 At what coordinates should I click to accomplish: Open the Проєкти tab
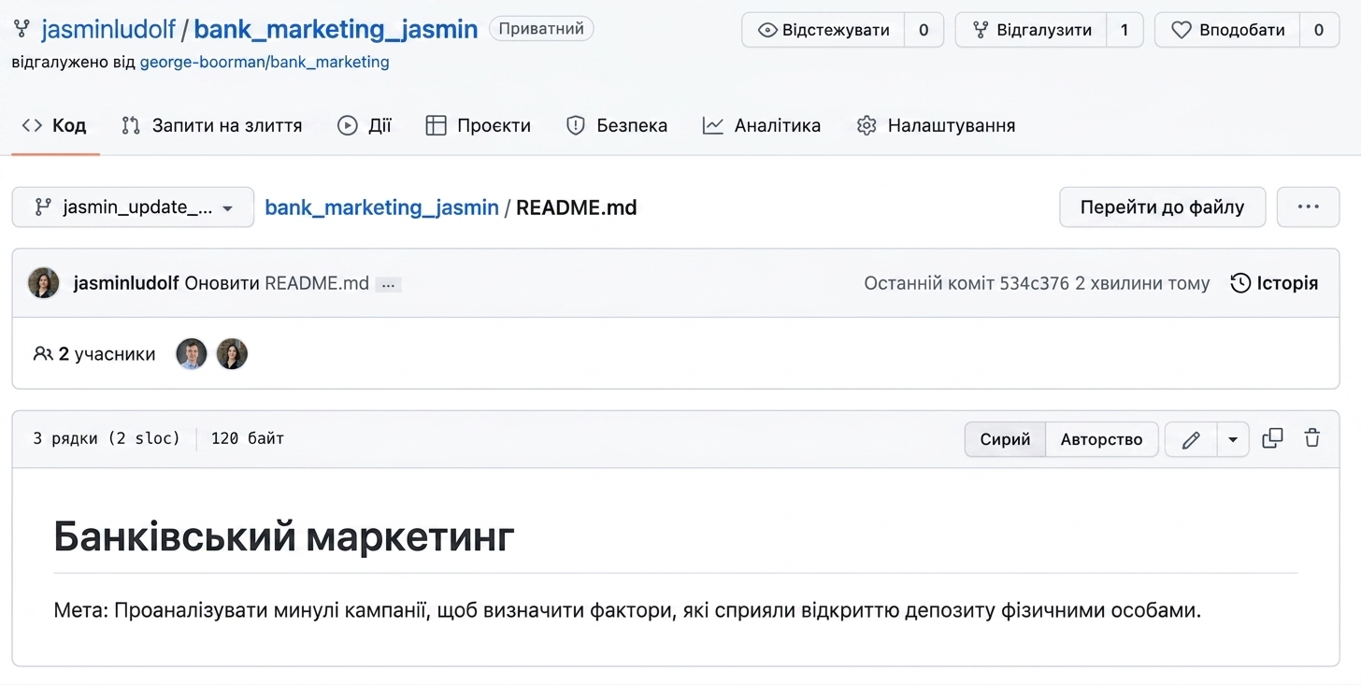(478, 125)
